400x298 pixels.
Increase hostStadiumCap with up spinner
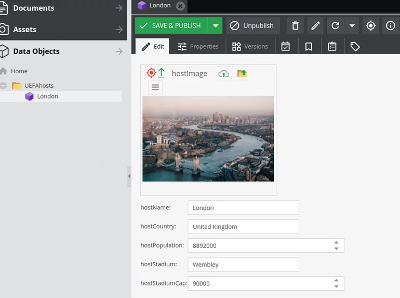click(x=336, y=280)
